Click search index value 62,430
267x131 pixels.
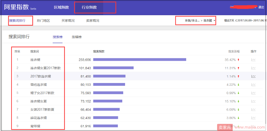(86, 118)
